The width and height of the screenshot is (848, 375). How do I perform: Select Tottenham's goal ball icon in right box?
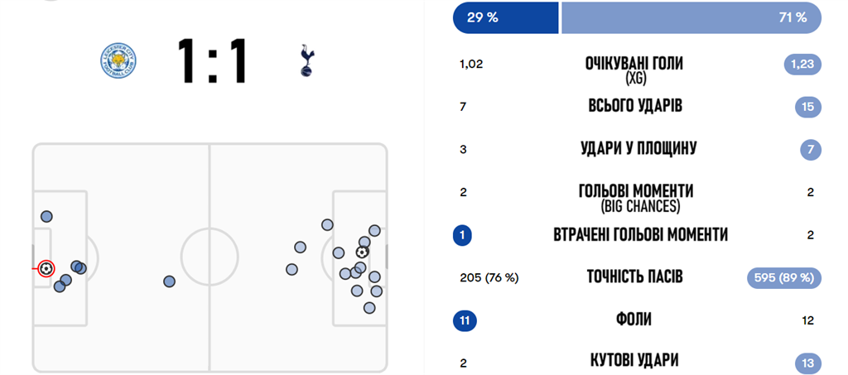[x=362, y=252]
